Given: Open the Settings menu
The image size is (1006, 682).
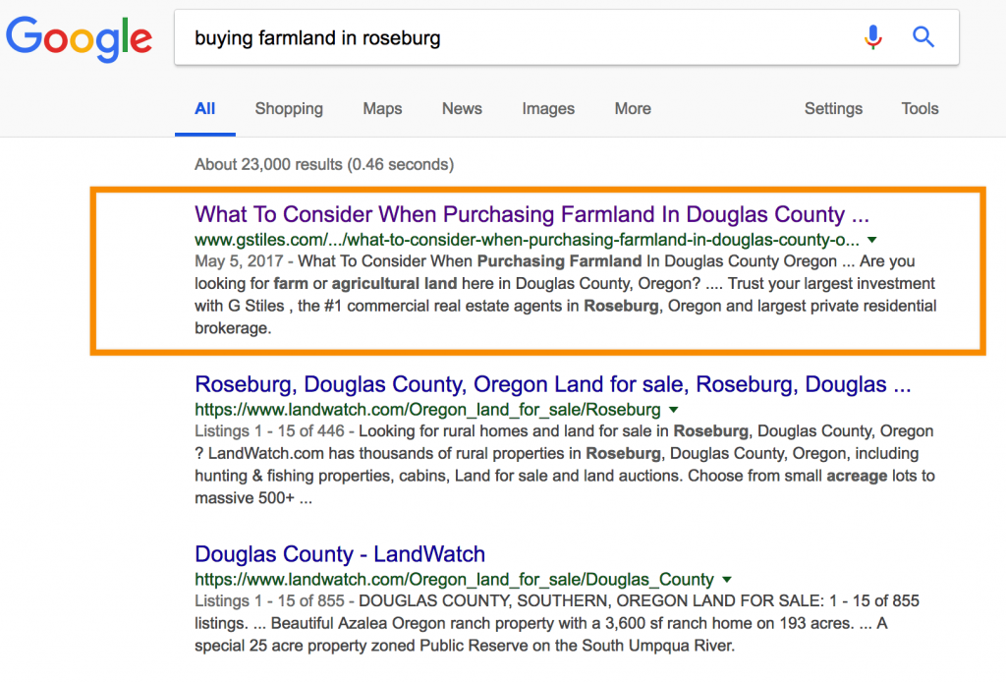Looking at the screenshot, I should 833,109.
